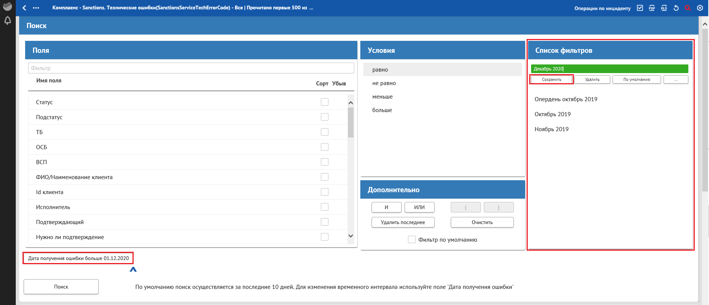709x305 pixels.
Task: Open the notifications bell in sidebar
Action: (8, 21)
